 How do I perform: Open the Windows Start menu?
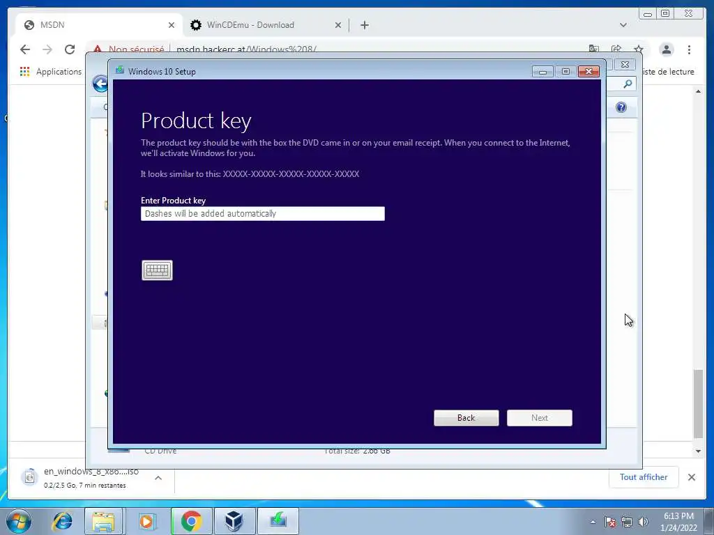click(18, 521)
